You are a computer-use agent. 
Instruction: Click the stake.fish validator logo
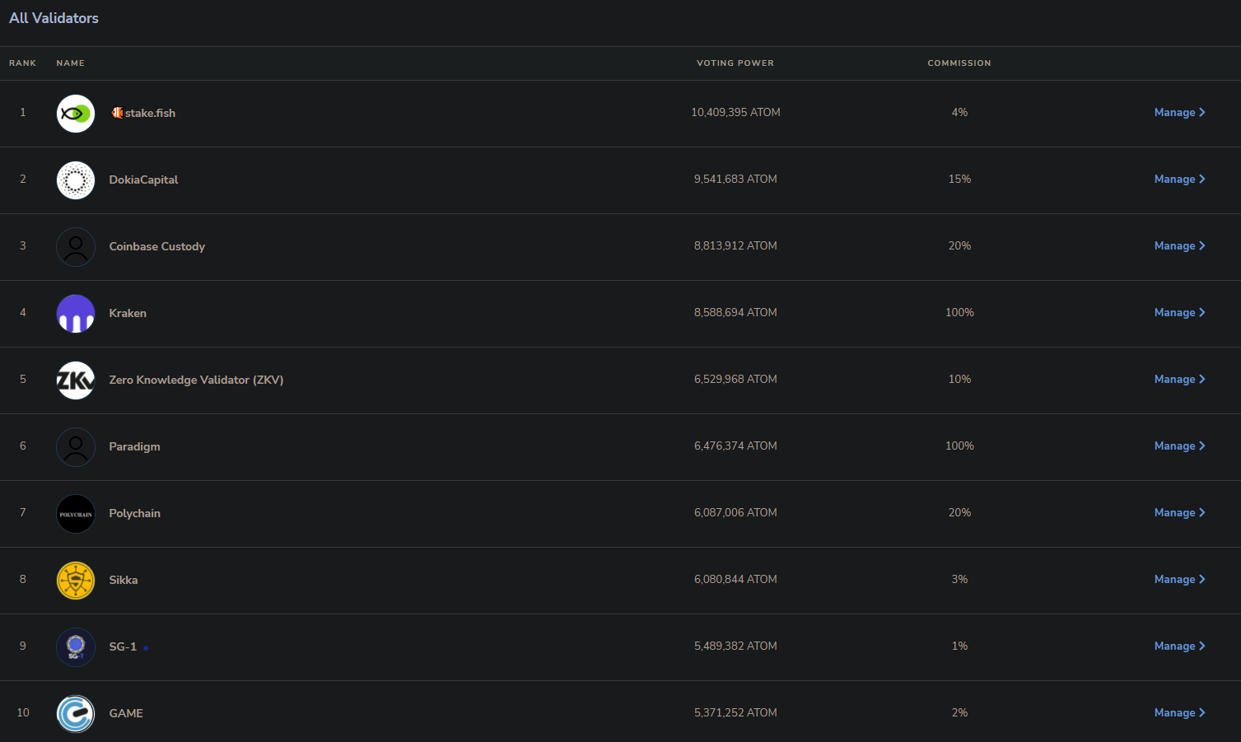click(x=76, y=114)
